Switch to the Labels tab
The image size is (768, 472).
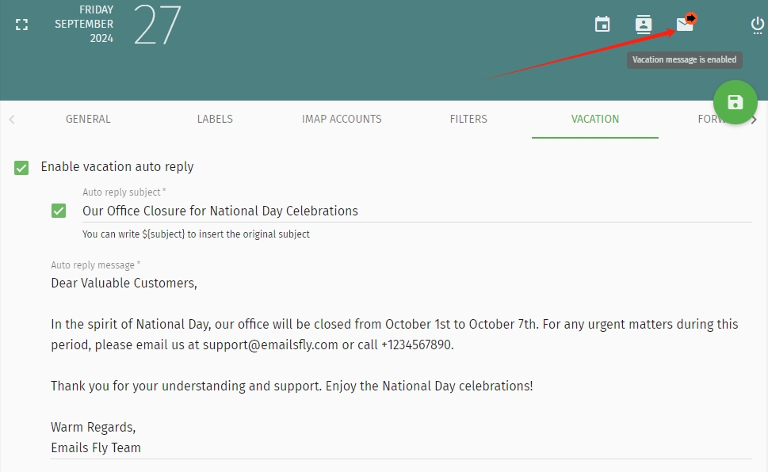(x=215, y=119)
